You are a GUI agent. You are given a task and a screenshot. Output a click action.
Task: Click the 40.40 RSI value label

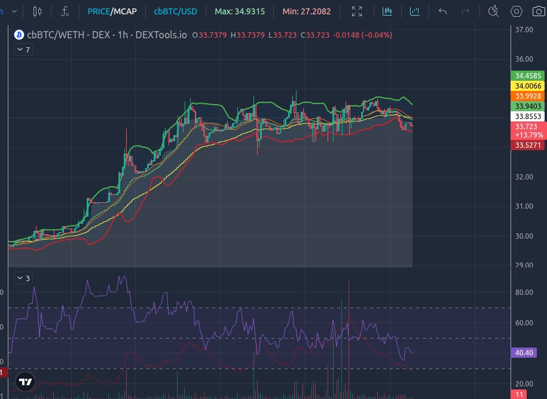point(524,352)
